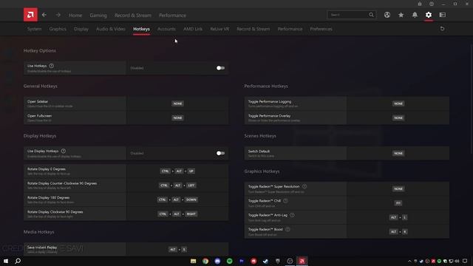Click the Search input field
473x266 pixels.
348,15
